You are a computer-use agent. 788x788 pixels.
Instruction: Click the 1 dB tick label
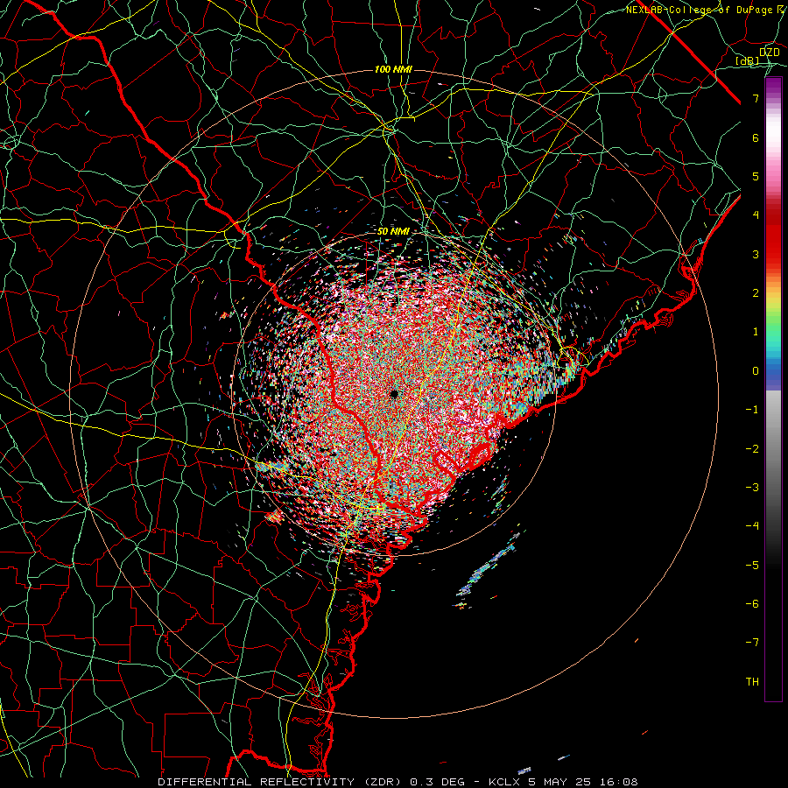coord(756,332)
